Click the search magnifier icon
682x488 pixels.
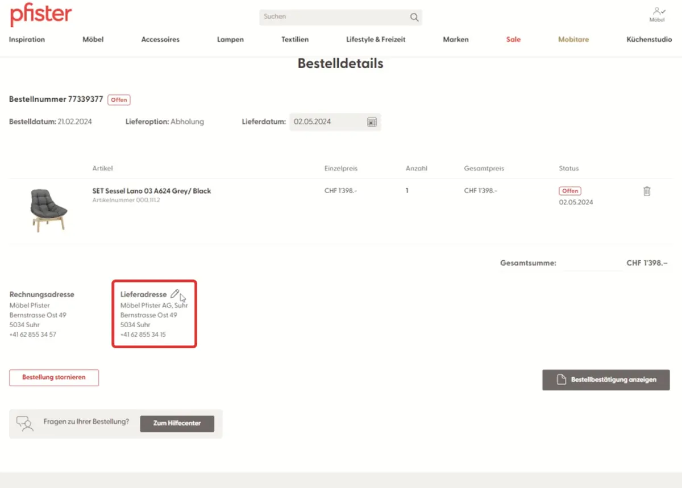[x=414, y=17]
